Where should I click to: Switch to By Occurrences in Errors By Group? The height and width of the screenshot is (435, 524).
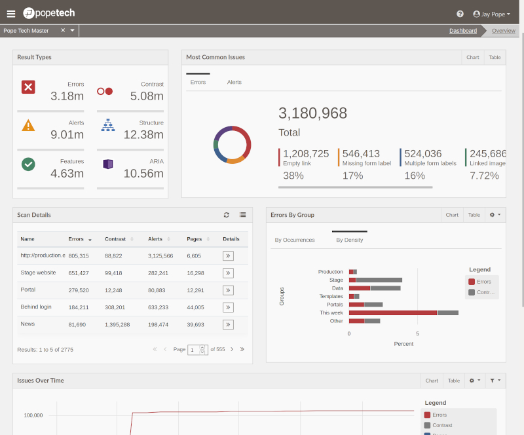click(x=295, y=240)
